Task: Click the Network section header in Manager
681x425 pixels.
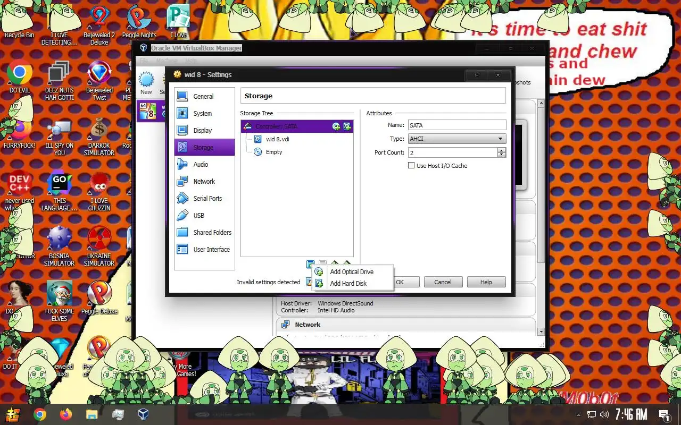Action: click(308, 325)
